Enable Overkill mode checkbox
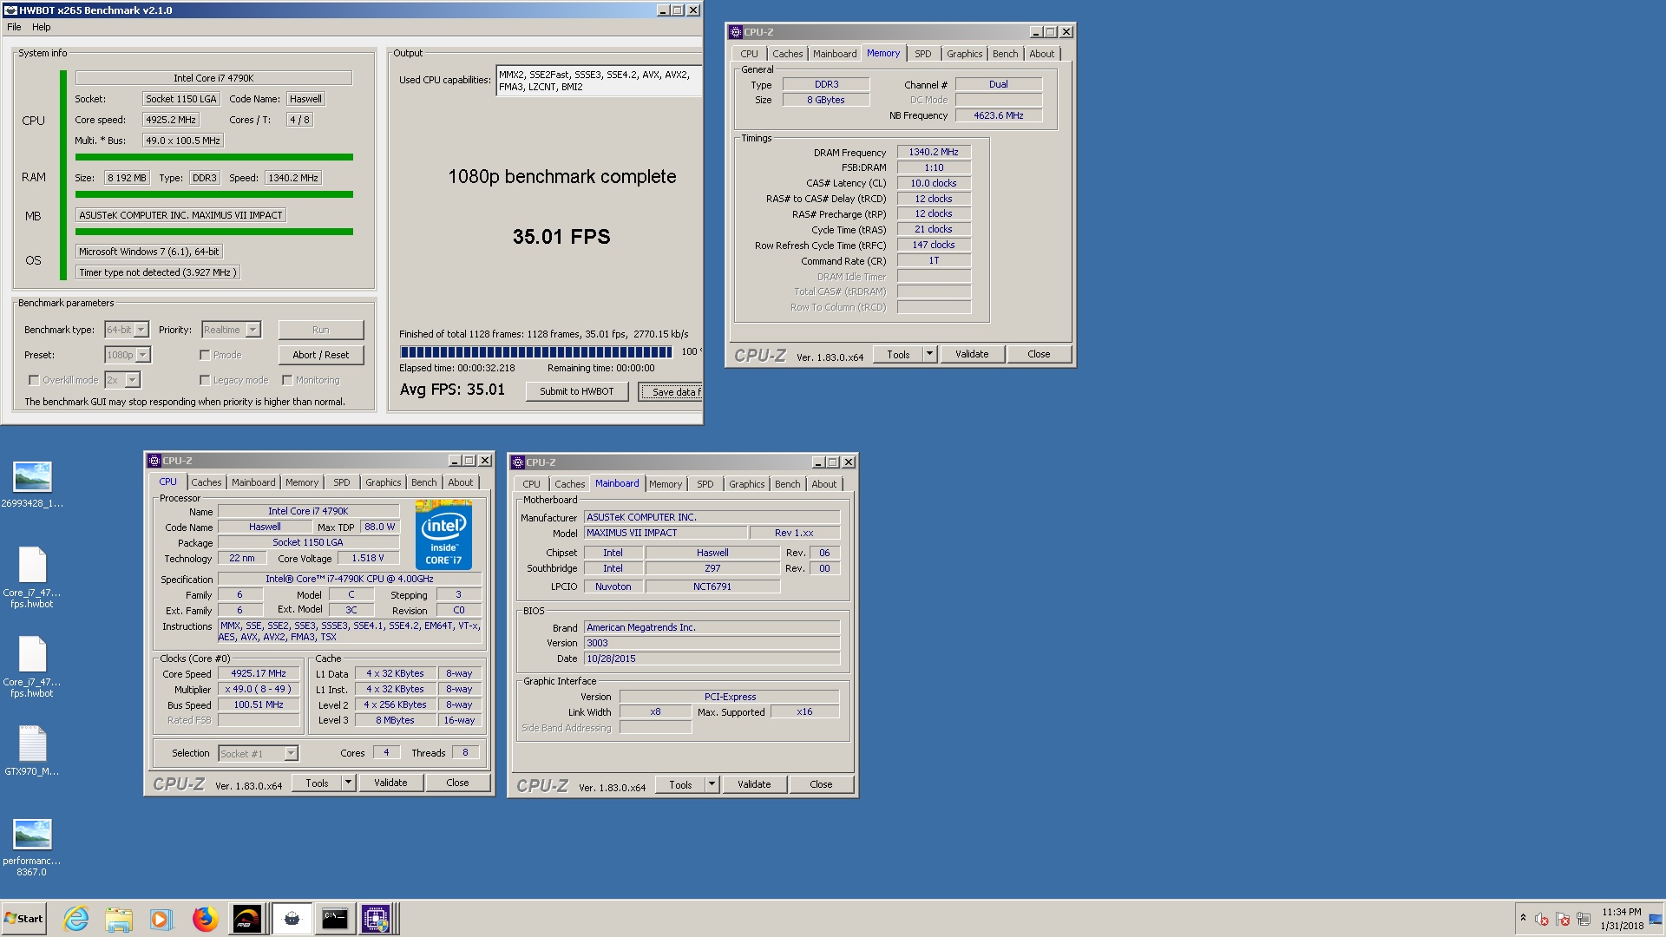 (x=34, y=380)
